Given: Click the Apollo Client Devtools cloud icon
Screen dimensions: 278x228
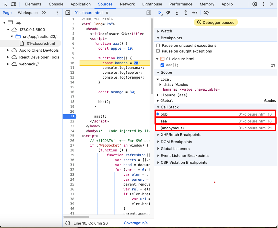Looking at the screenshot, I should tap(14, 50).
